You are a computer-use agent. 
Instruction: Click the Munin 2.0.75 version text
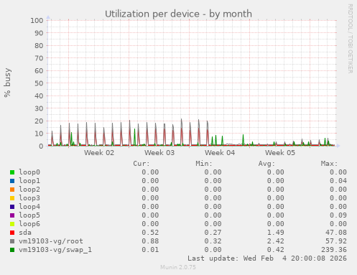(178, 267)
